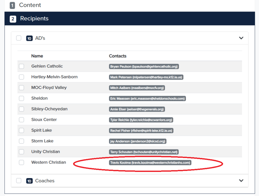
Task: Check the Spirit Lake checkbox
Action: (x=22, y=130)
